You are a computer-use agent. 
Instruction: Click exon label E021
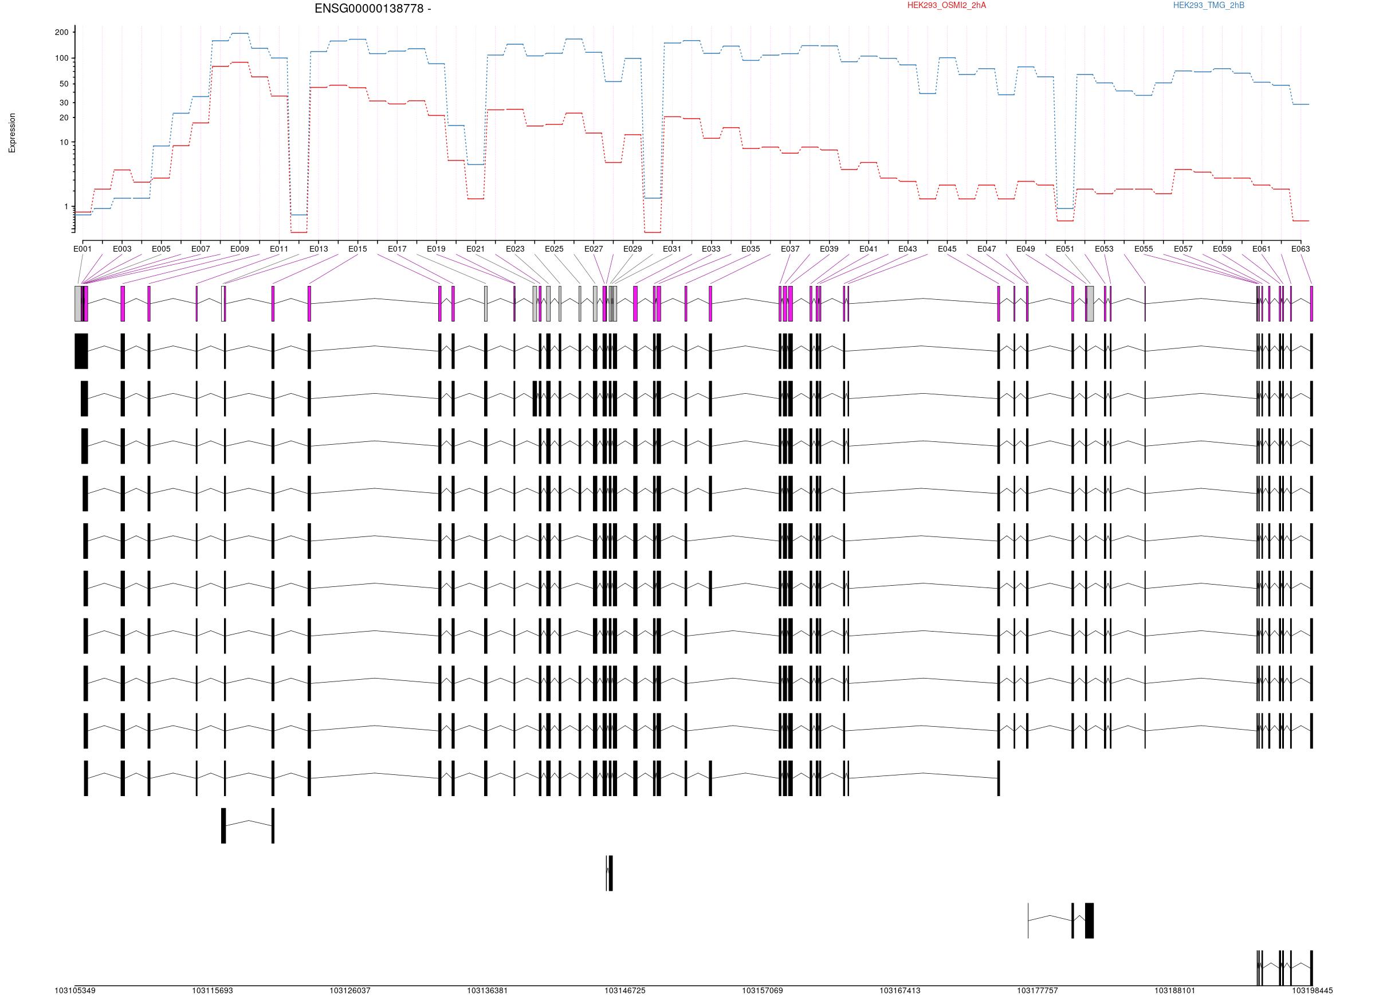pyautogui.click(x=476, y=249)
